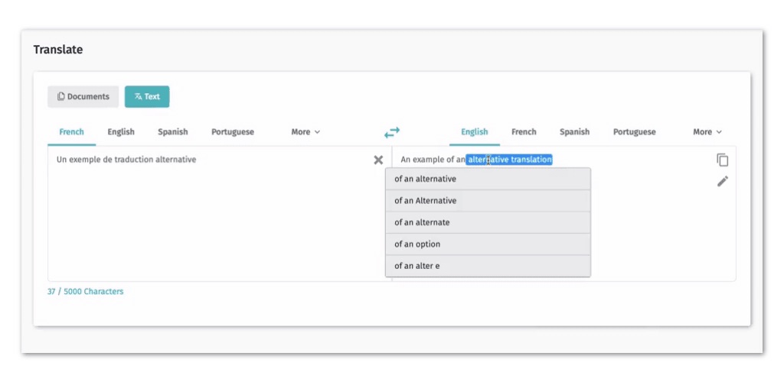Choose English as source language
This screenshot has height=382, width=784.
[121, 132]
